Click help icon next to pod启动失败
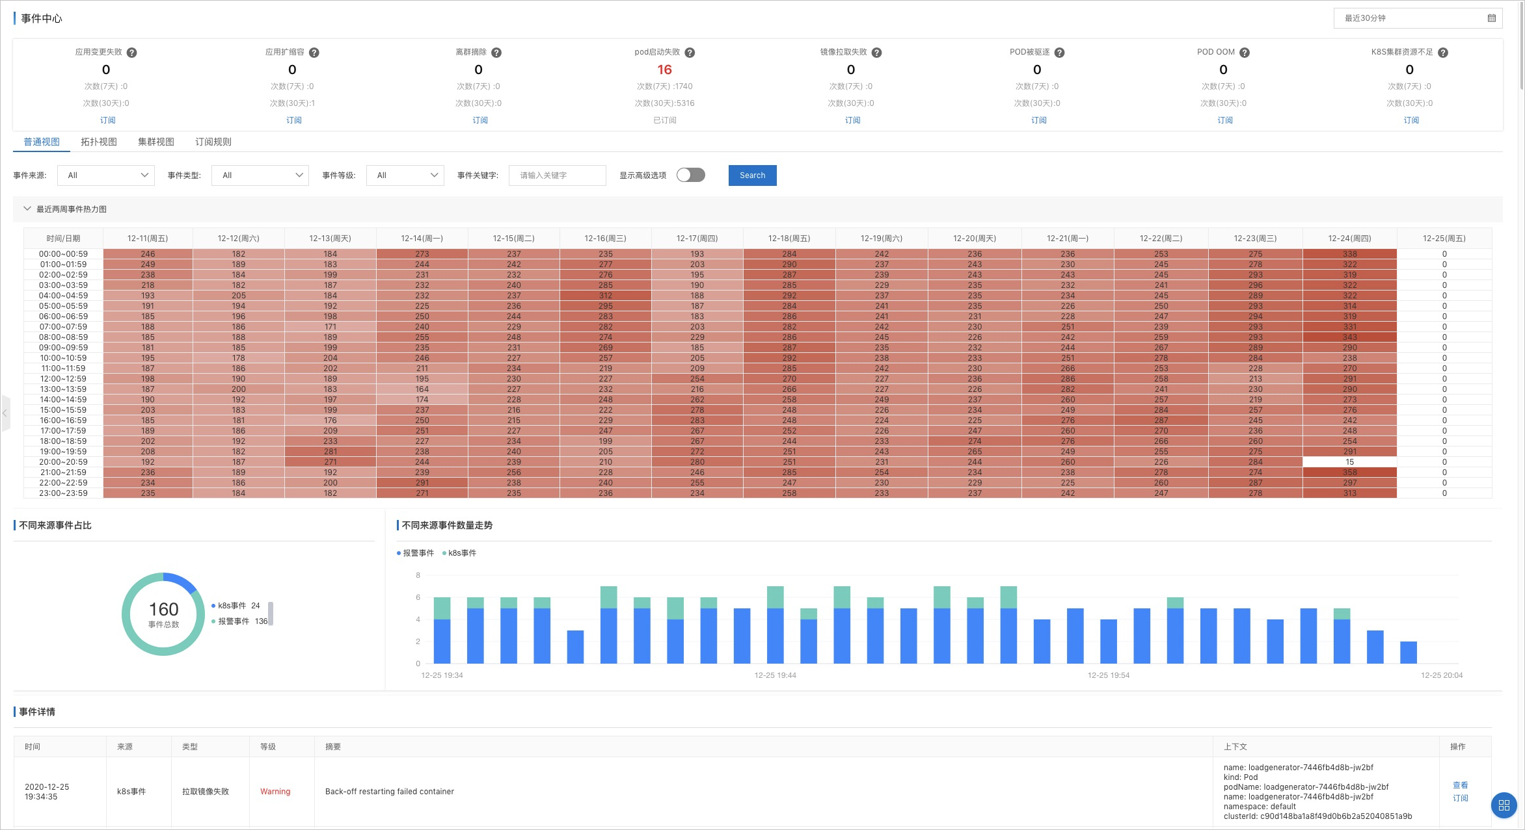Image resolution: width=1525 pixels, height=830 pixels. point(690,53)
